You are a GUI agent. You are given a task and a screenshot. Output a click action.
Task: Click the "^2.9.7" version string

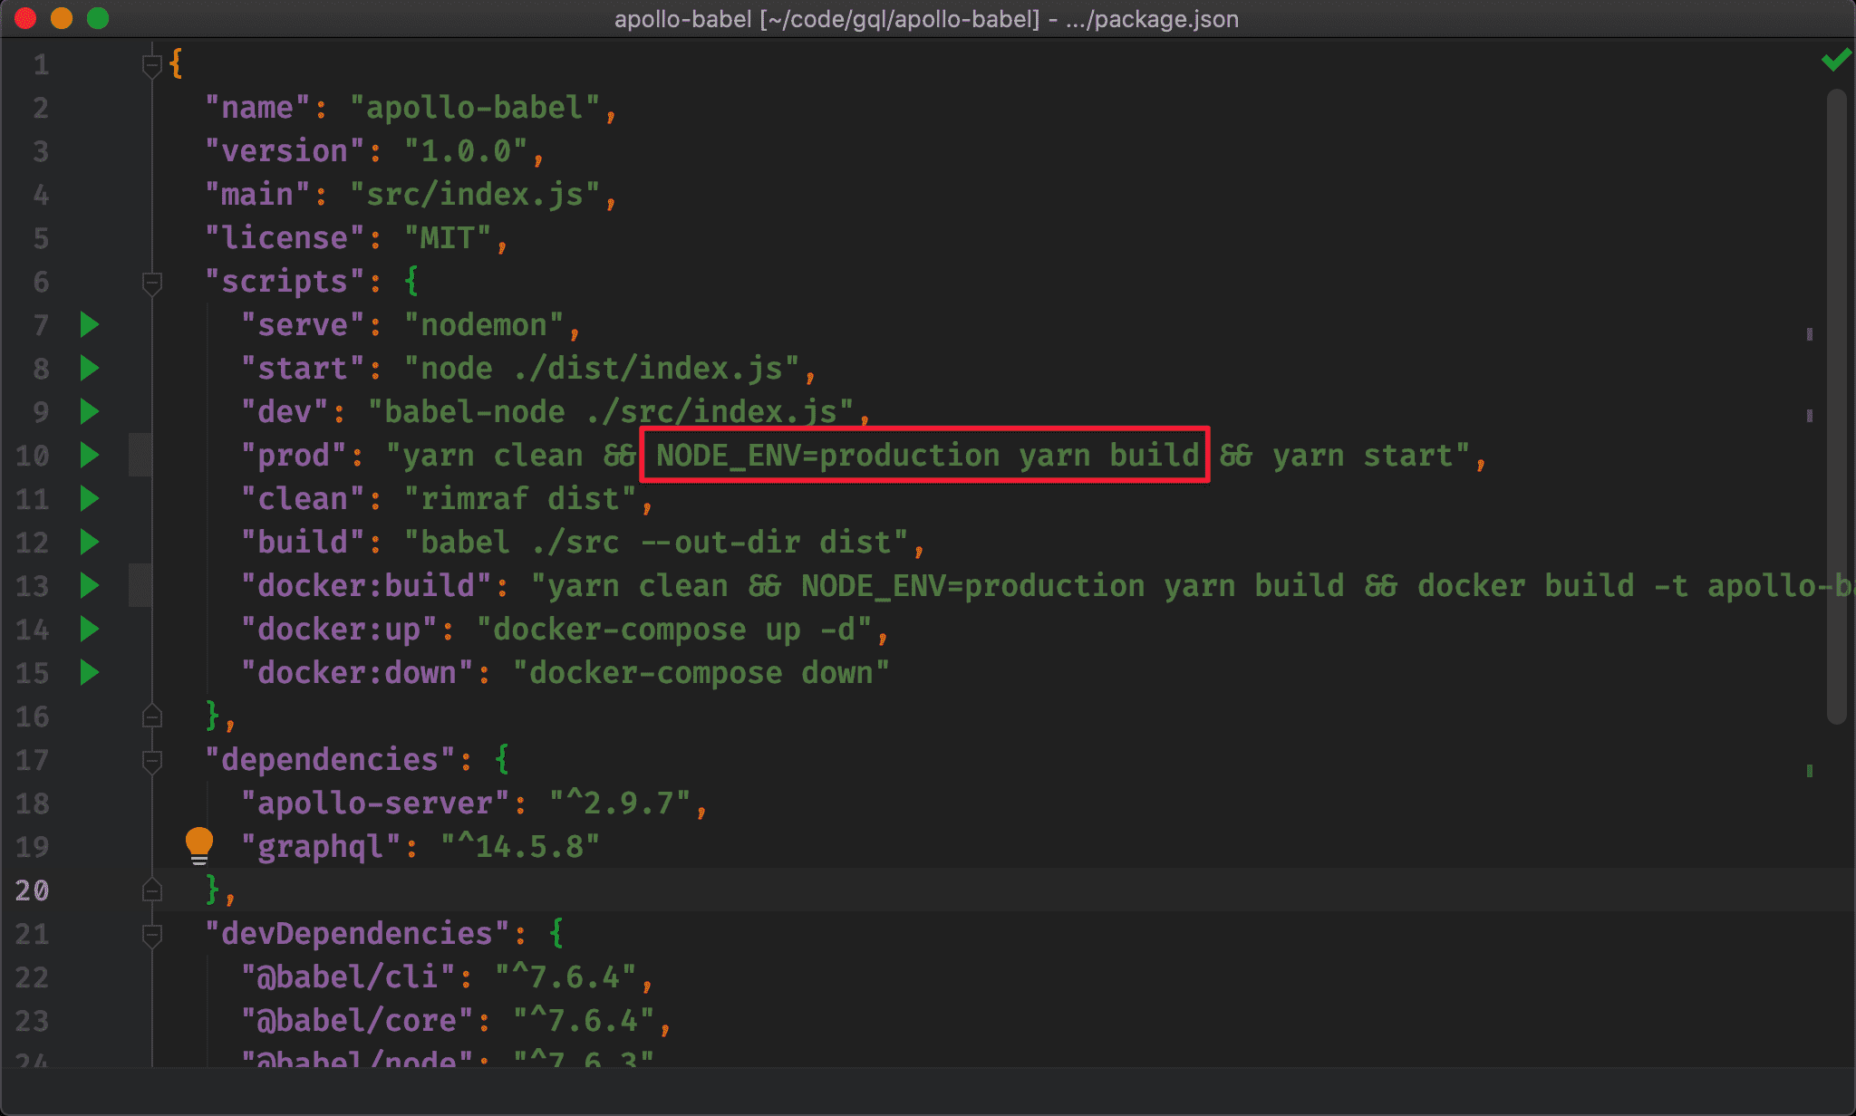pos(620,803)
